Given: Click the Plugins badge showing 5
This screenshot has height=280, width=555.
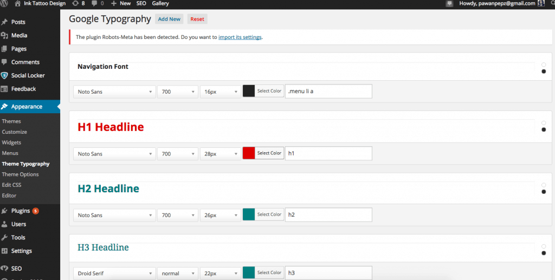Looking at the screenshot, I should [35, 211].
